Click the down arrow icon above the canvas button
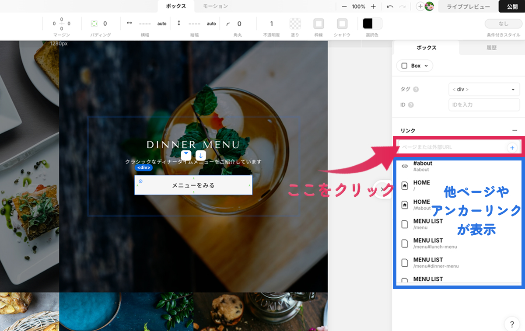The height and width of the screenshot is (331, 525). click(x=200, y=155)
